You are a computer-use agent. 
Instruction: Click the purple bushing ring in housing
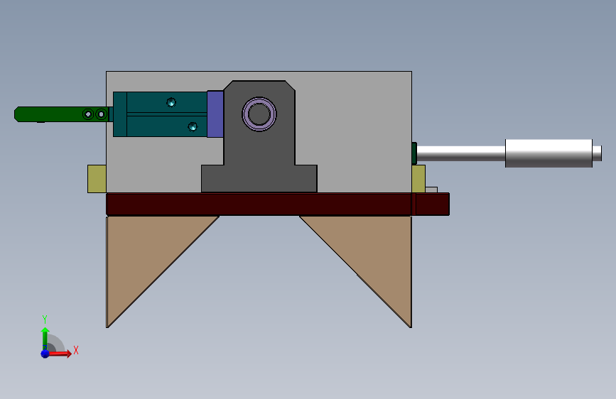(259, 114)
